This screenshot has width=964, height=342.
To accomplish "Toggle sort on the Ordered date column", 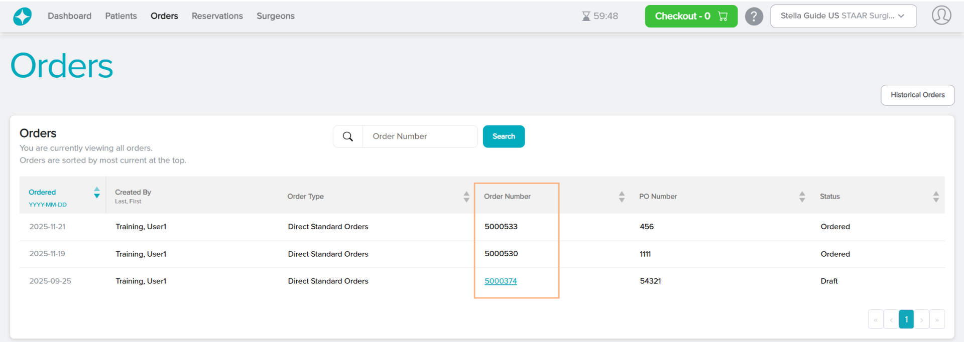I will coord(96,193).
